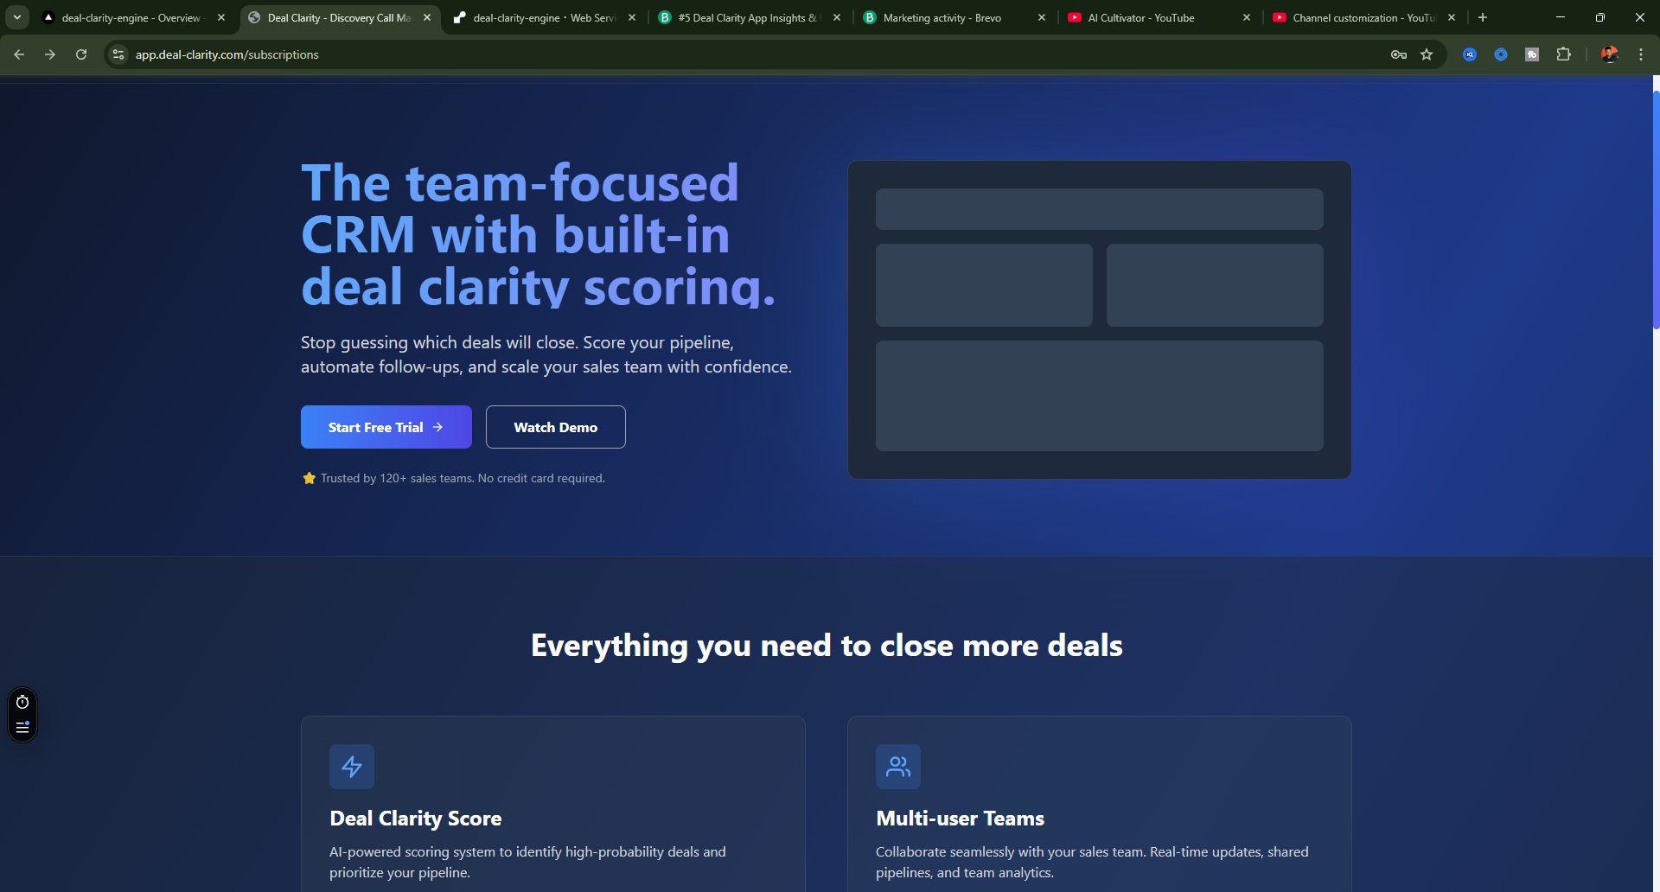Open a new browser tab
The image size is (1660, 892).
[1483, 17]
